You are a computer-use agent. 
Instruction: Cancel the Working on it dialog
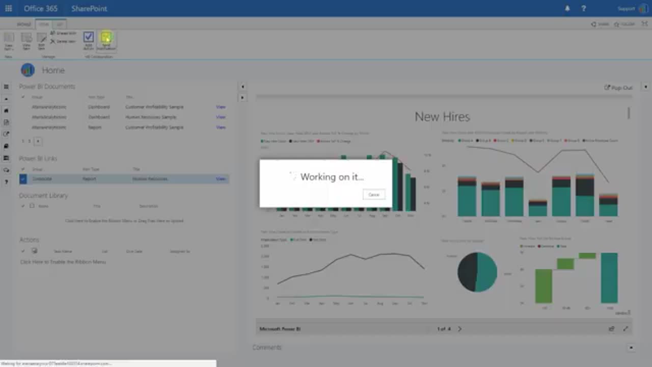tap(374, 195)
